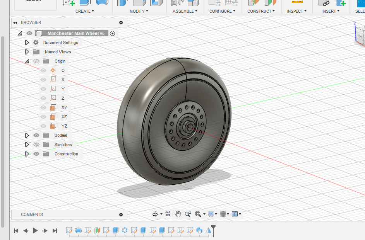Toggle visibility of the Y axis

tap(43, 89)
